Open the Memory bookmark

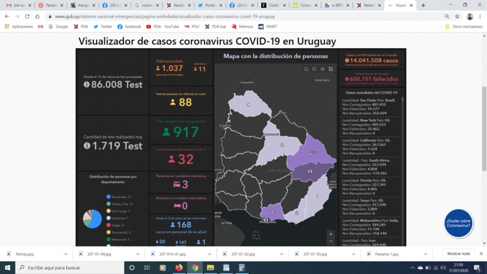click(242, 27)
